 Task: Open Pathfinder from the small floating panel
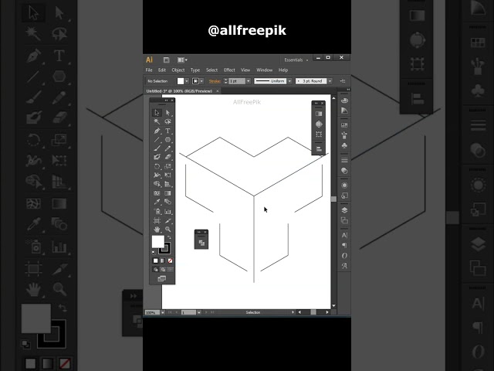(201, 243)
